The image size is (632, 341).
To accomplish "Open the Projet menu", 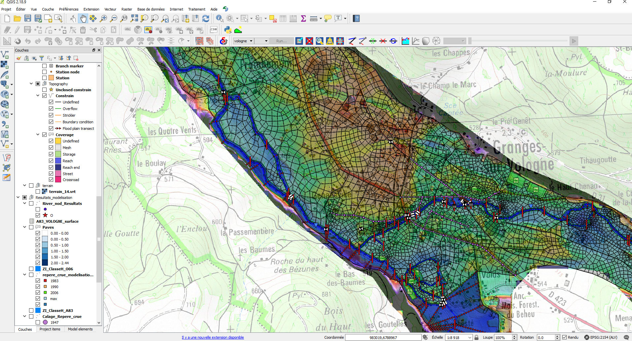I will 6,9.
